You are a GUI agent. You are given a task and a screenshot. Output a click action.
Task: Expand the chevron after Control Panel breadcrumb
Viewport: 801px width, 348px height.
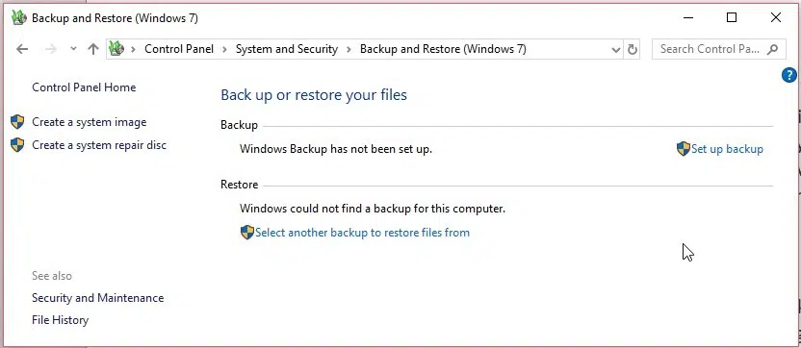(x=224, y=49)
